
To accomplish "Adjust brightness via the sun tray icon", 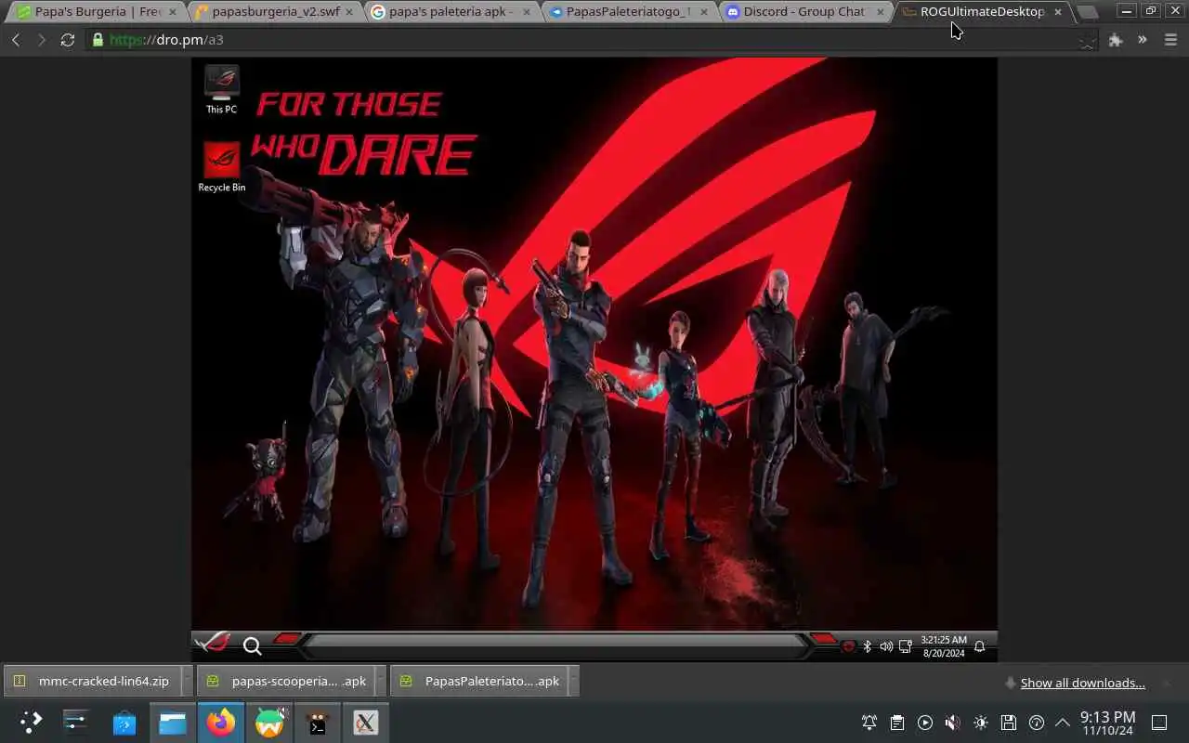I will point(981,723).
